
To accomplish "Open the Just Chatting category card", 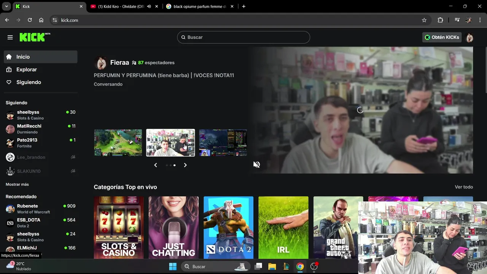I will (173, 228).
